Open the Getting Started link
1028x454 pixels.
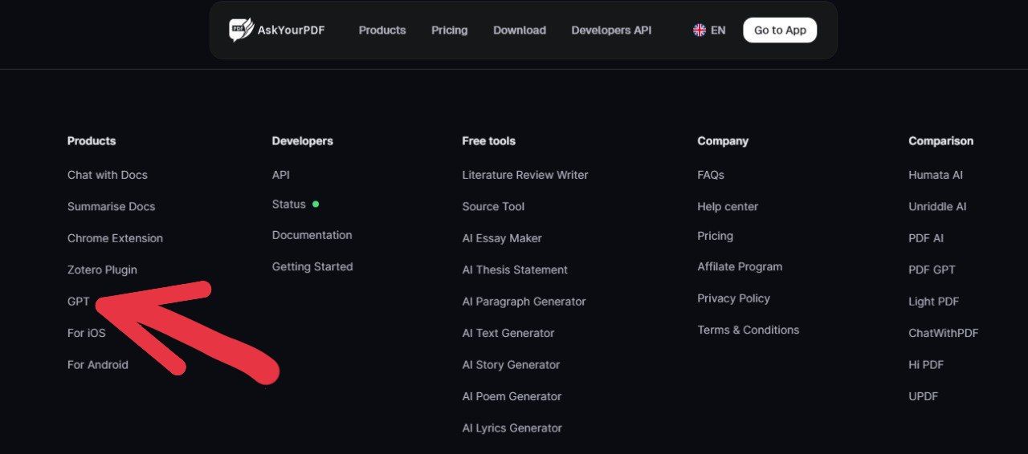tap(312, 266)
